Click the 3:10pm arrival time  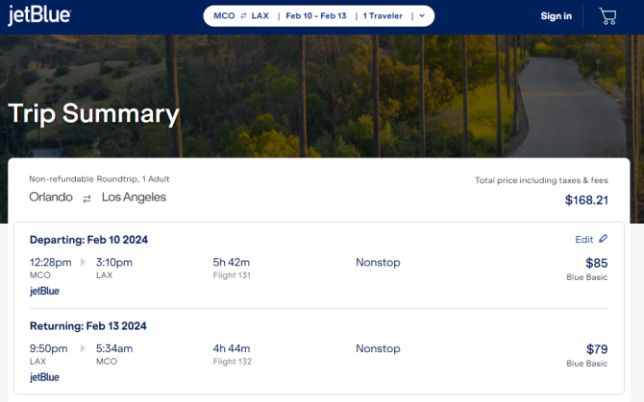point(114,262)
